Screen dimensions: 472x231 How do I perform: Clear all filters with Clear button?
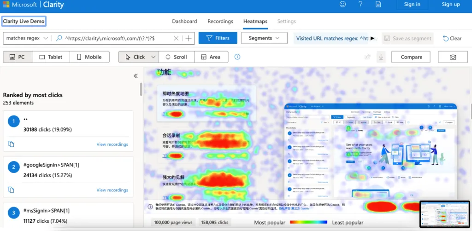point(452,39)
